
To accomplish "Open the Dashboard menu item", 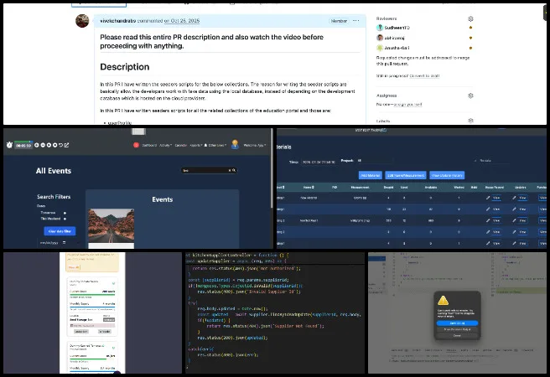I will click(x=149, y=145).
